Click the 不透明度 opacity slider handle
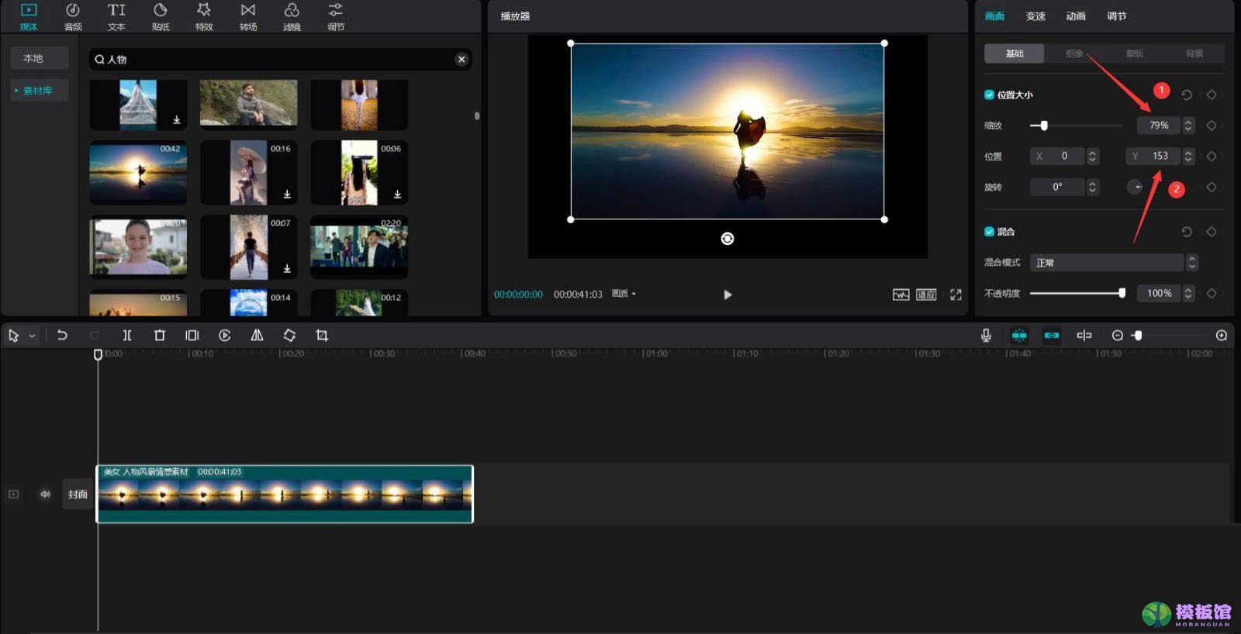This screenshot has width=1241, height=634. pos(1122,293)
